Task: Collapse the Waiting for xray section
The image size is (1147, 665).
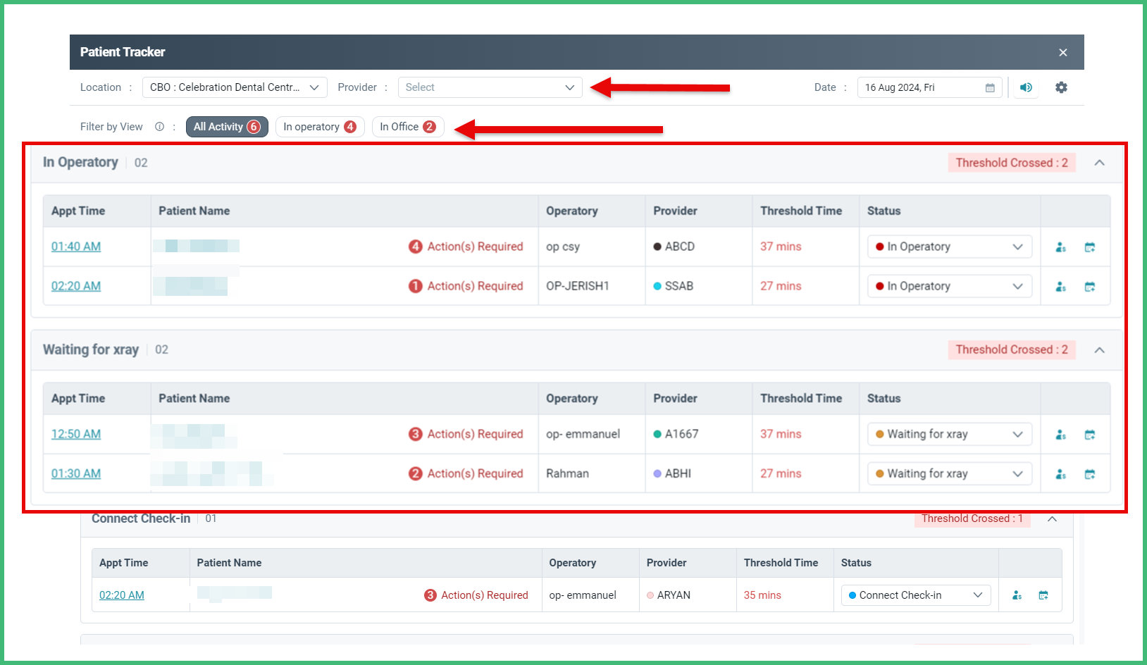Action: 1100,349
